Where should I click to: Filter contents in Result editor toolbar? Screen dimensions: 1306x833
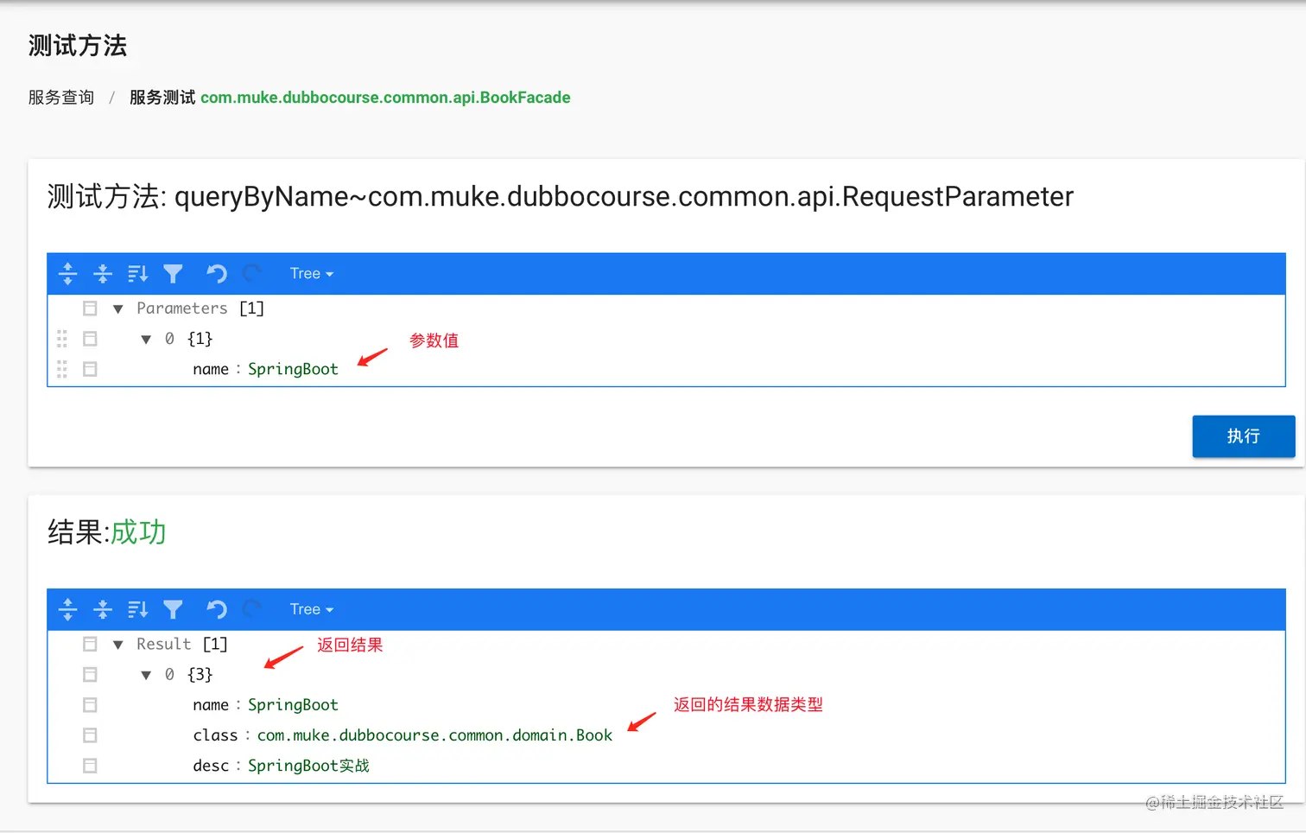pos(173,609)
